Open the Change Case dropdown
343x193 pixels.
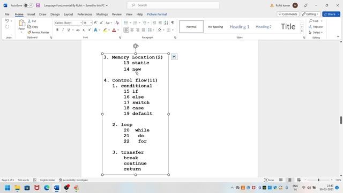pyautogui.click(x=109, y=23)
